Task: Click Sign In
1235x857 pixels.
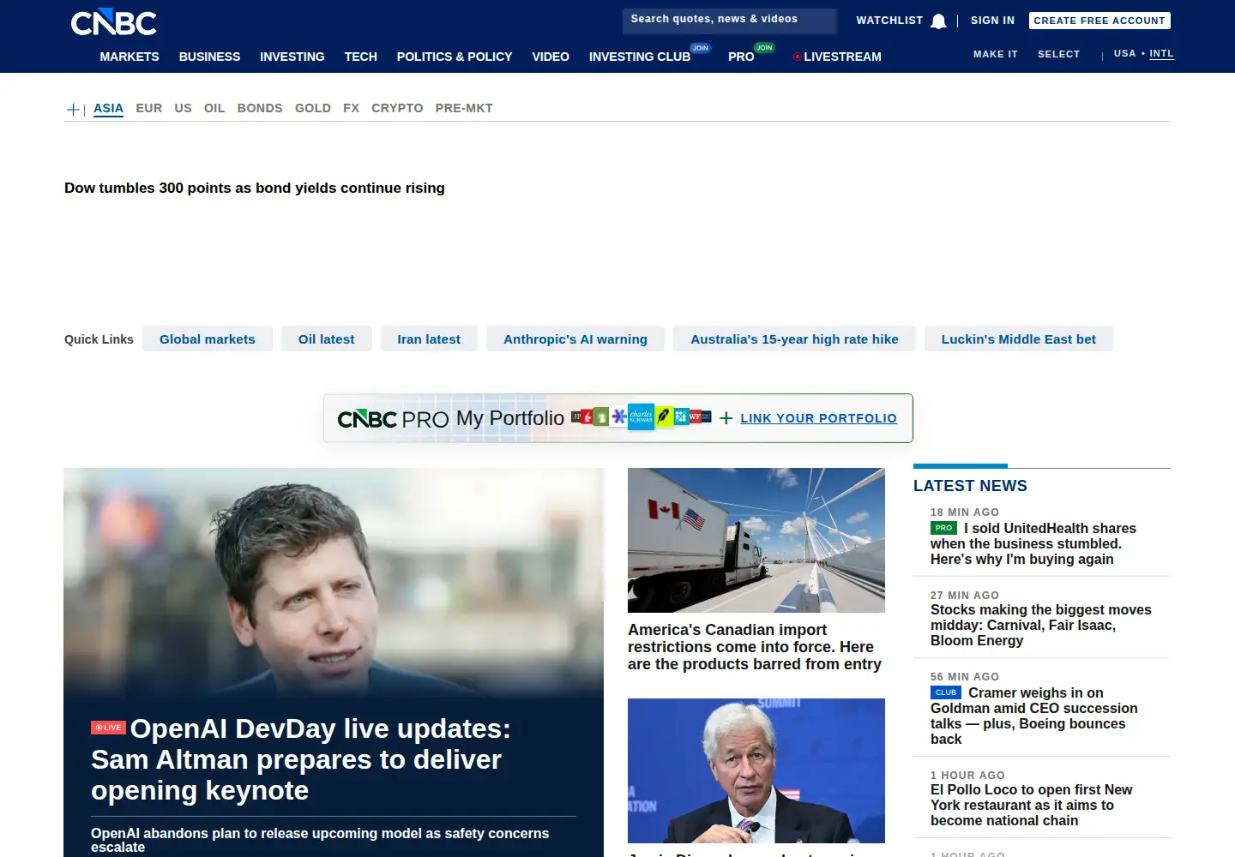Action: pos(992,21)
